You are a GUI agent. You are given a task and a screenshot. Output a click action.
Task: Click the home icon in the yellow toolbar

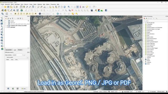click(x=15, y=14)
